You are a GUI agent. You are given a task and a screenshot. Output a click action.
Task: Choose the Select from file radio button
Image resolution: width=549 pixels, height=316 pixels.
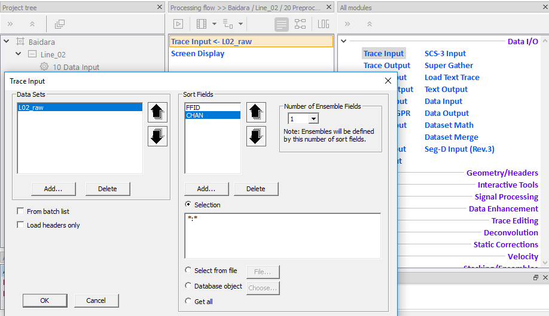(188, 270)
